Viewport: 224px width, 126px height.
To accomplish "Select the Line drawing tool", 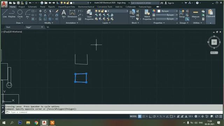I will point(5,14).
